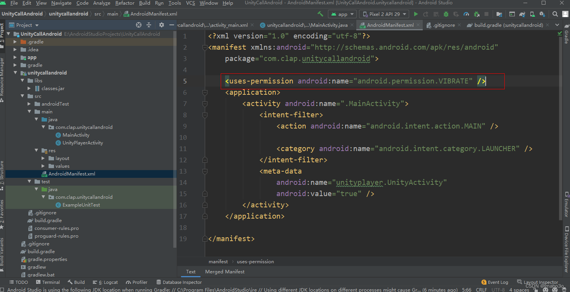
Task: Expand the .gradle folder
Action: coord(15,42)
